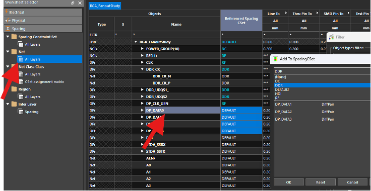Open the DDR combo box in dialog

pyautogui.click(x=322, y=71)
